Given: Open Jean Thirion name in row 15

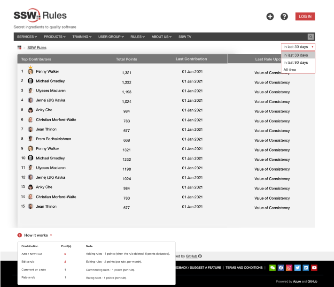Looking at the screenshot, I should (x=46, y=206).
